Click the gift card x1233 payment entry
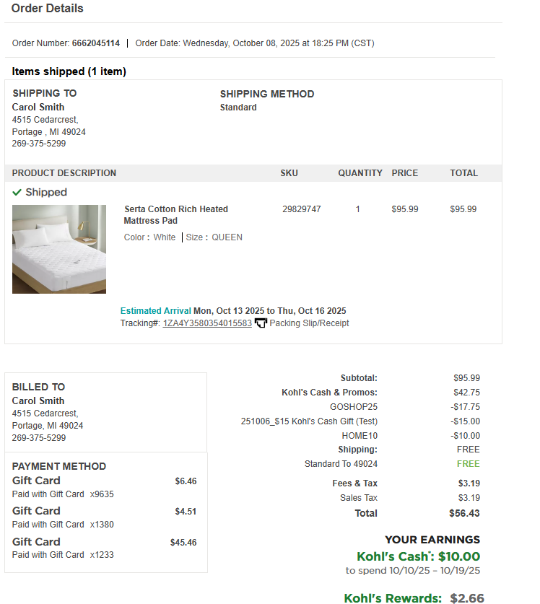 (104, 548)
